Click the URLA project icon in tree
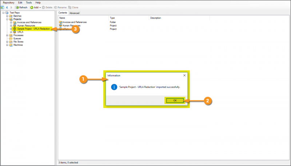 15,32
